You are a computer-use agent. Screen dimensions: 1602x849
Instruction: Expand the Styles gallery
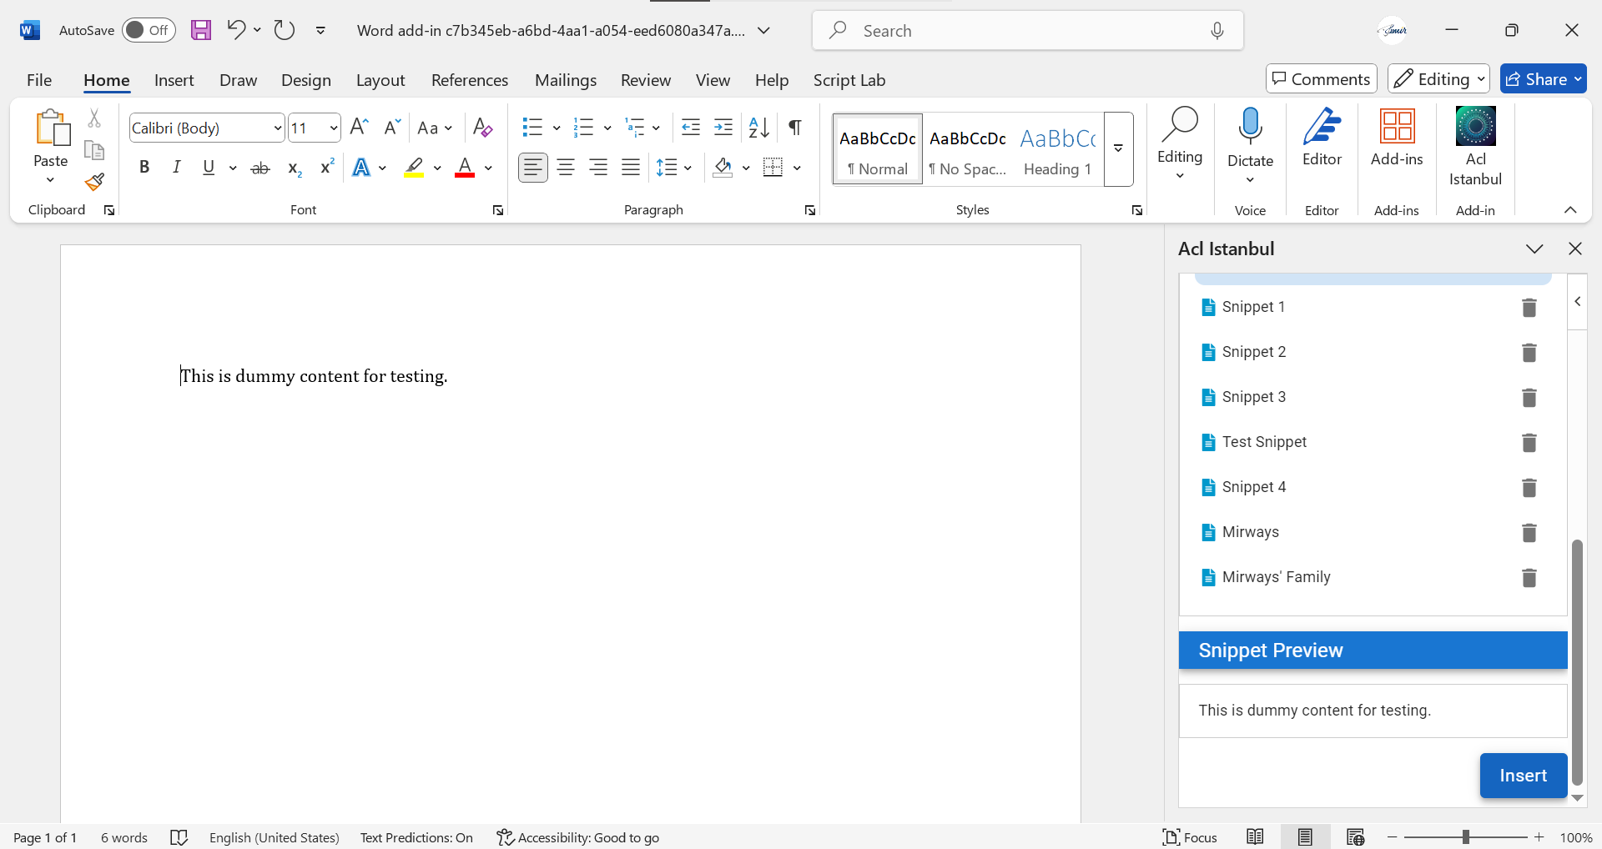click(1118, 148)
